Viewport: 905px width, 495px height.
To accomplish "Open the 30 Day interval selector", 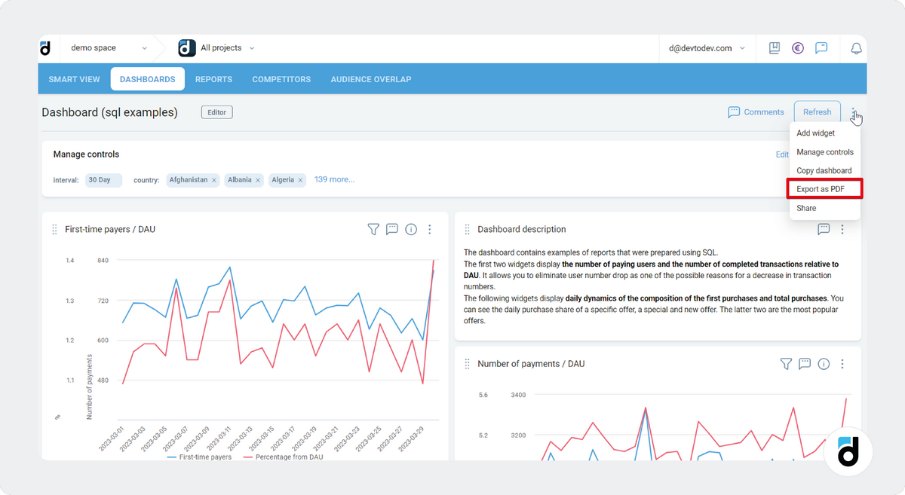I will click(103, 179).
